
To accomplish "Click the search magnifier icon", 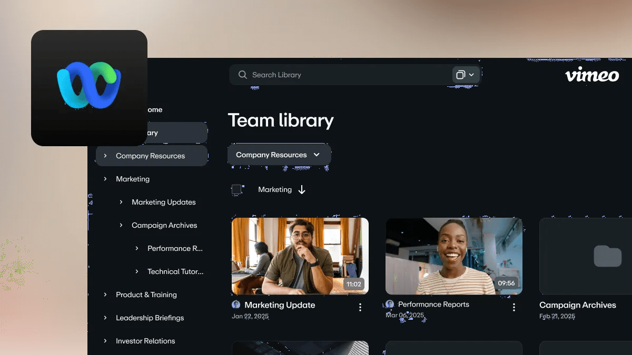I will coord(243,75).
